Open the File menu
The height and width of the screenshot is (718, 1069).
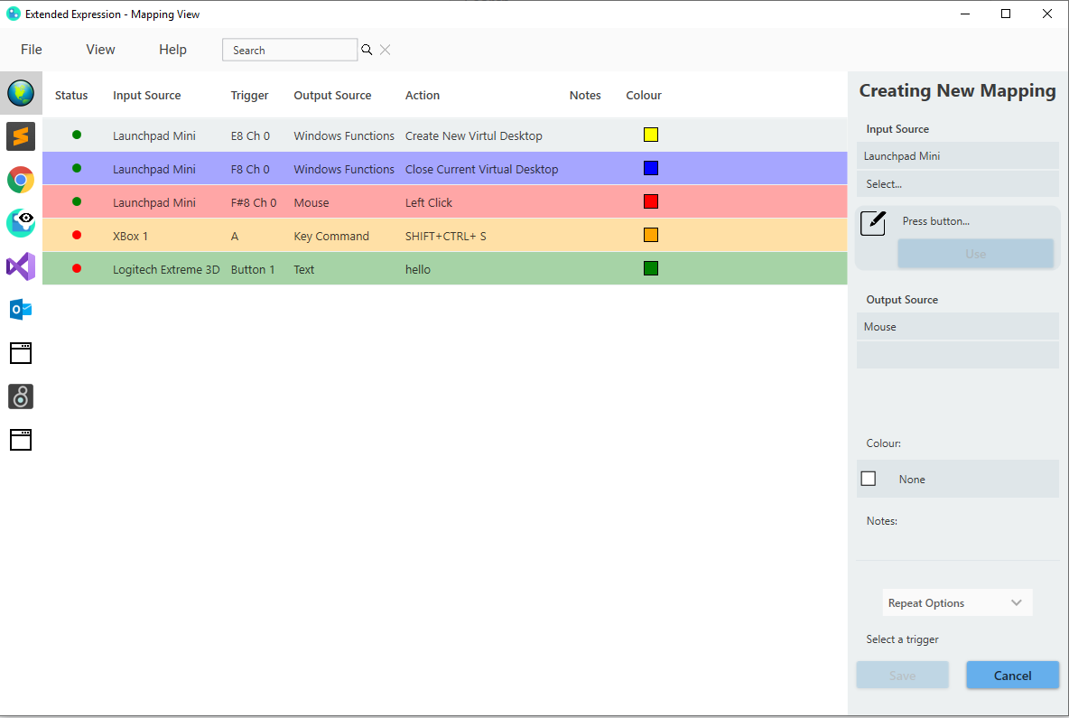[x=32, y=50]
